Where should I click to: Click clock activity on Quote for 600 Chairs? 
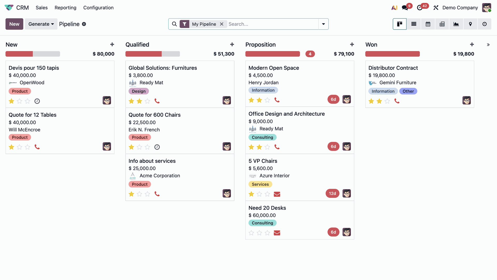[157, 147]
